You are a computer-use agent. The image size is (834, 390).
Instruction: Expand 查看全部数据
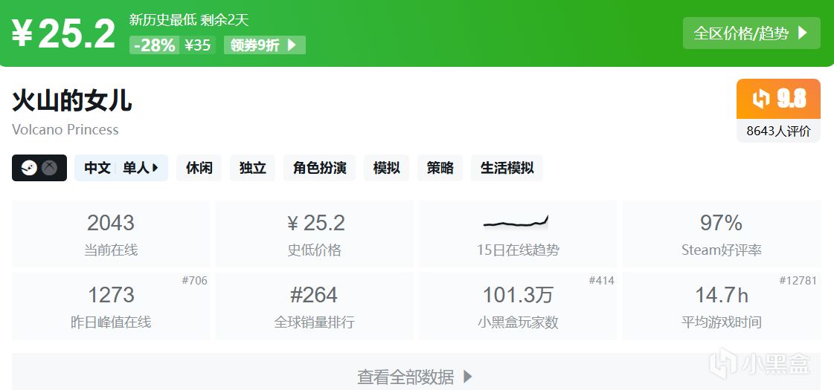pos(416,374)
